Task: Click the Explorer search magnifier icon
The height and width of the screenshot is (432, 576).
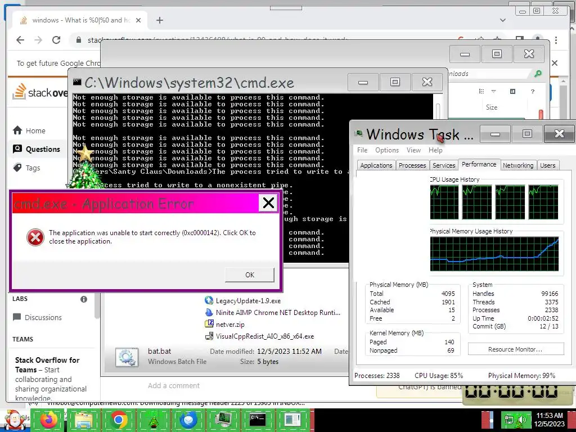Action: (x=537, y=74)
